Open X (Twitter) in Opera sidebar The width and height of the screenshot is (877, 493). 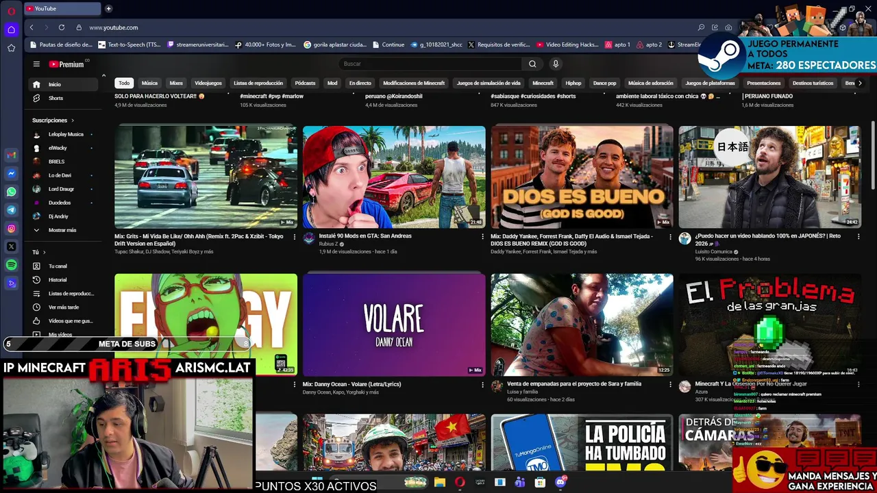tap(12, 246)
